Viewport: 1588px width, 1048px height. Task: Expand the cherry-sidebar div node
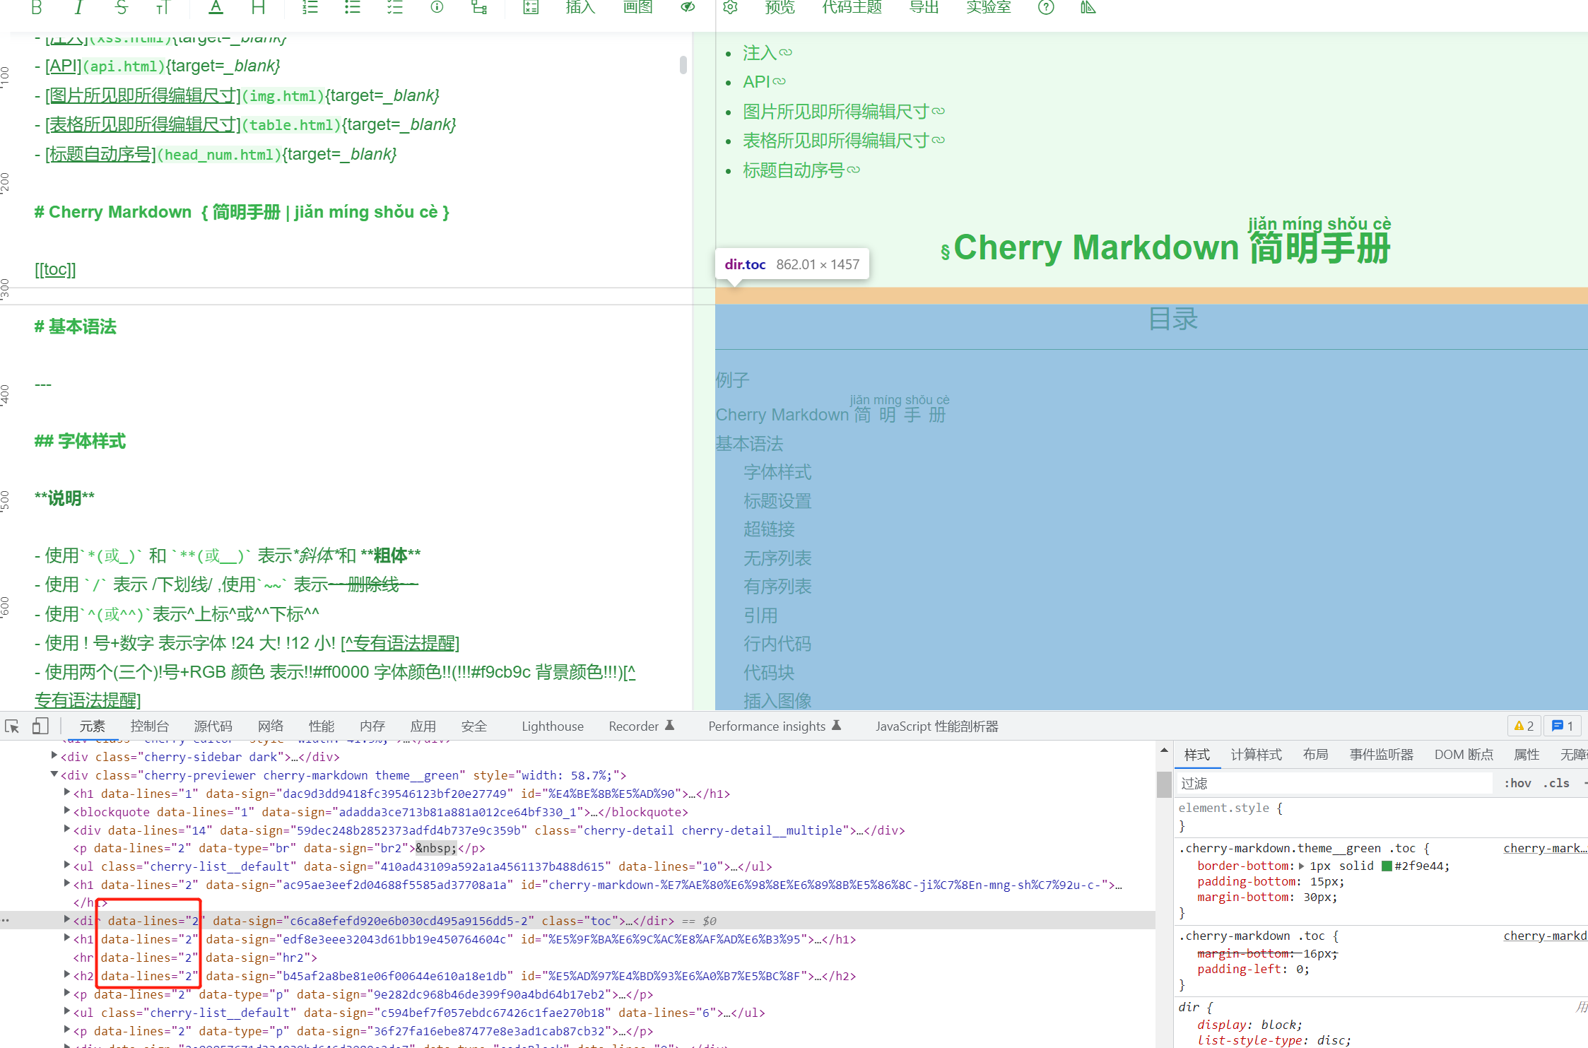pos(54,756)
